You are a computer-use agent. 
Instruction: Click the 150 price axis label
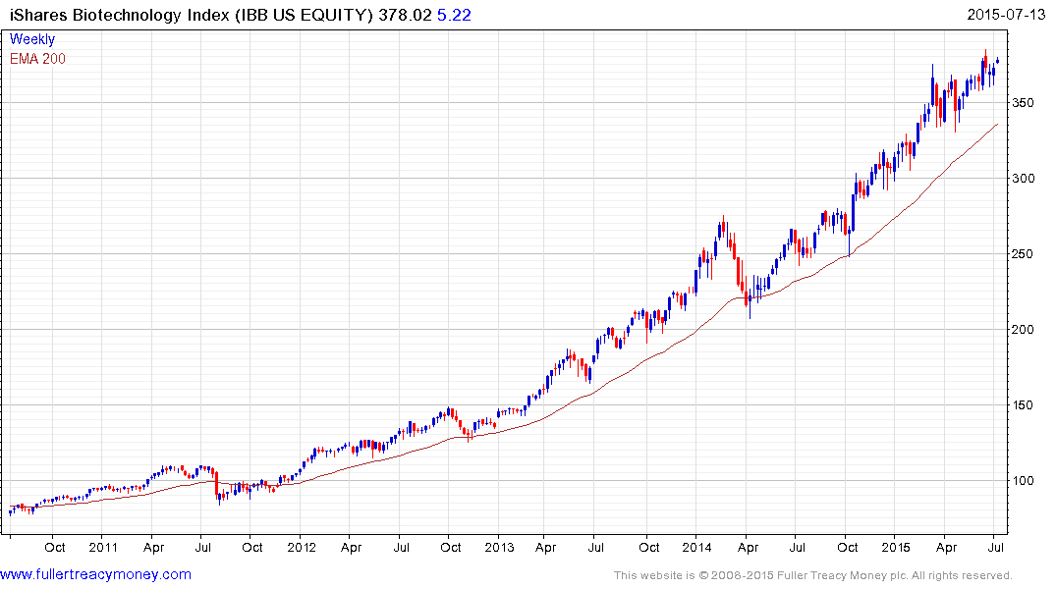tap(1023, 404)
